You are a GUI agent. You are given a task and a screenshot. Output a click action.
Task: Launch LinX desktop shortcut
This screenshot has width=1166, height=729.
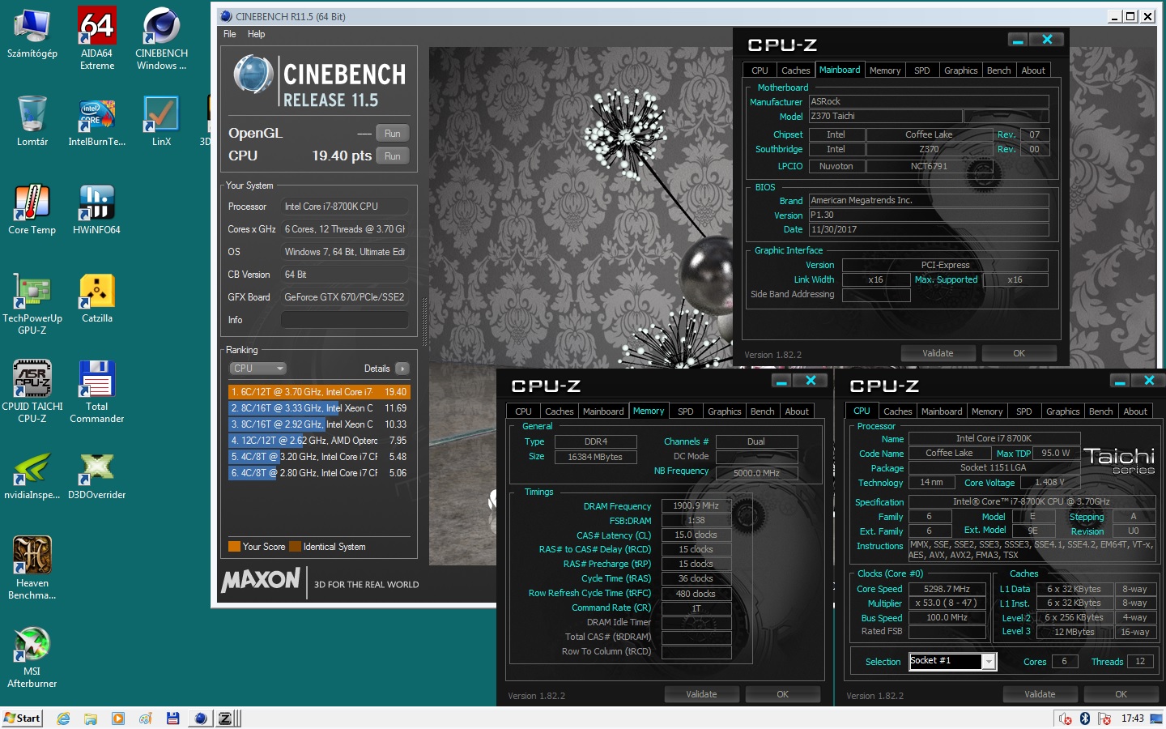click(161, 122)
